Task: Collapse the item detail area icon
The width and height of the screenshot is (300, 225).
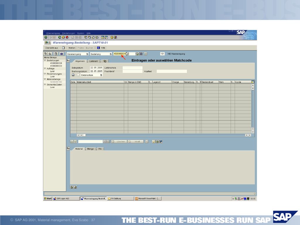Action: point(68,148)
